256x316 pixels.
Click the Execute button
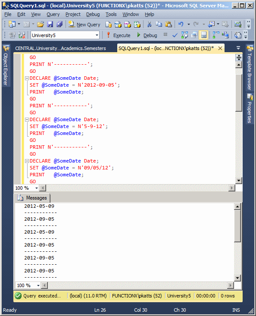click(x=118, y=35)
